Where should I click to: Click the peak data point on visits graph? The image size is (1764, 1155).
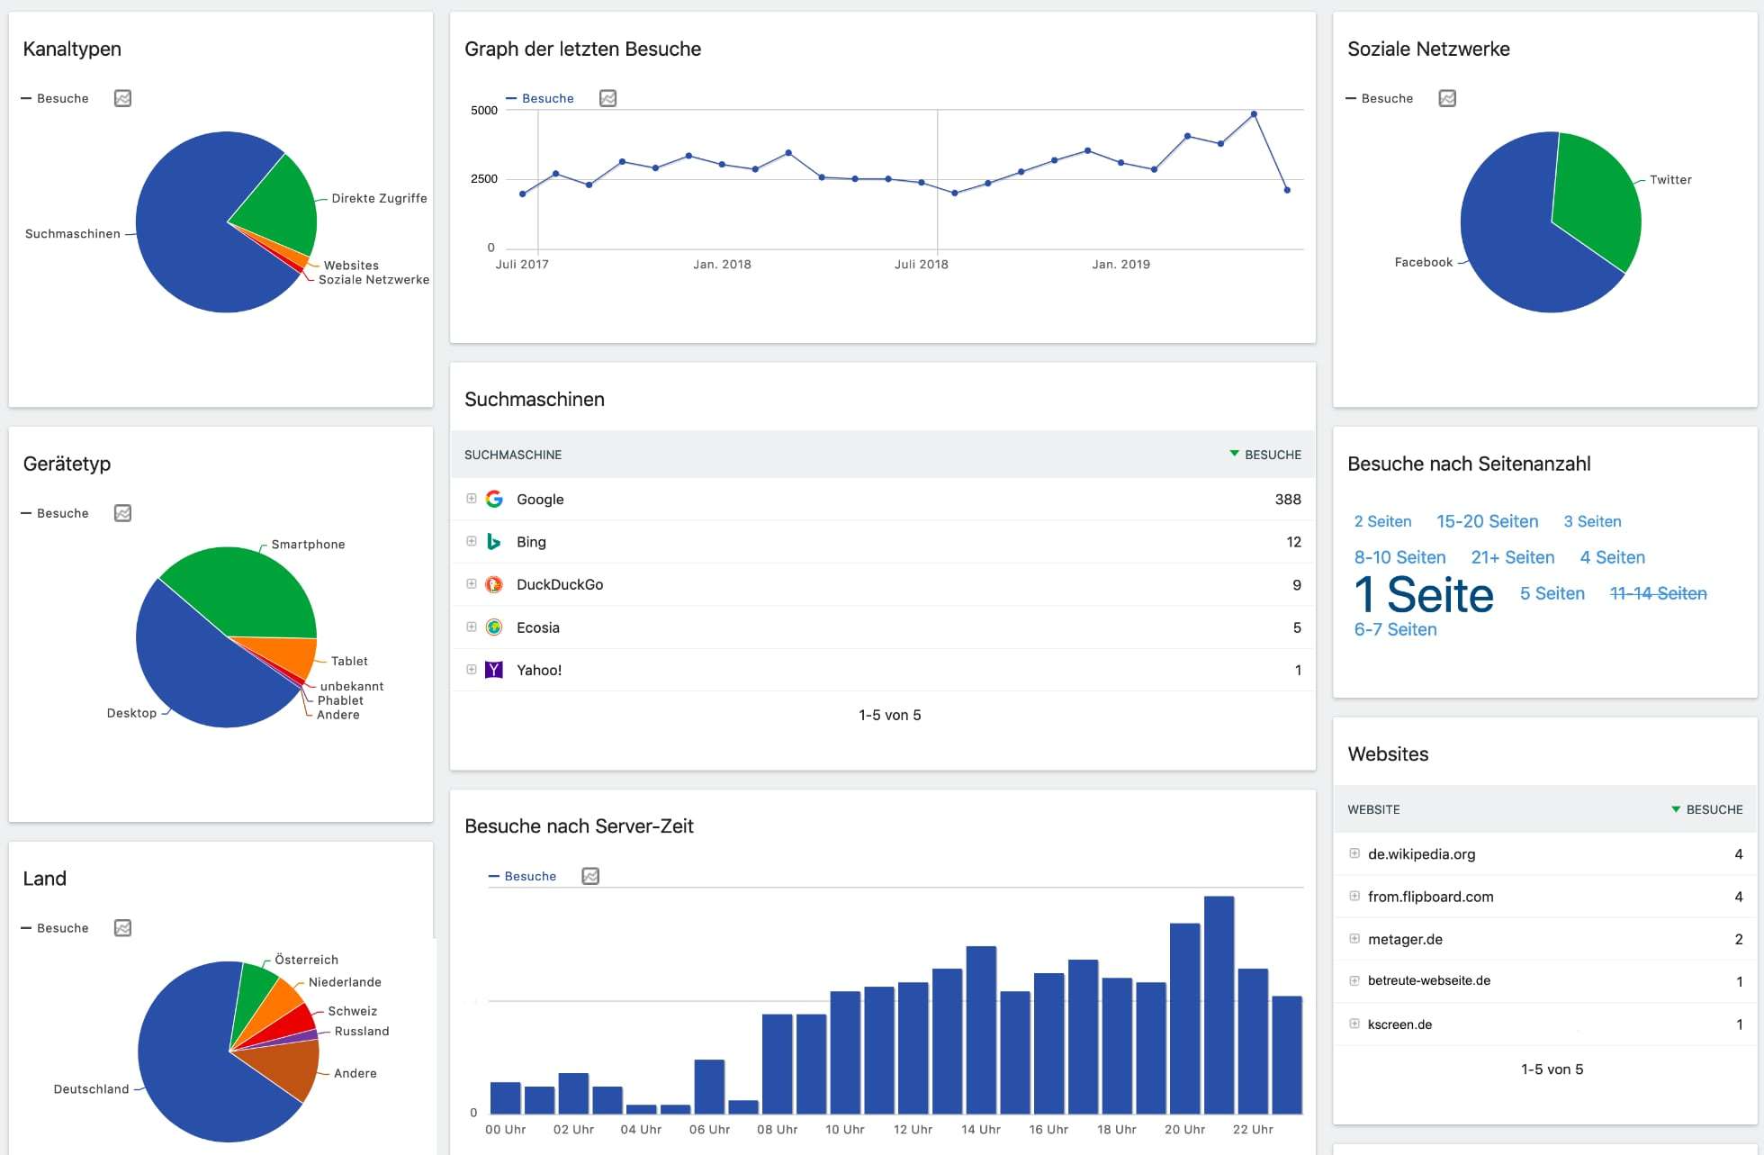click(x=1254, y=114)
